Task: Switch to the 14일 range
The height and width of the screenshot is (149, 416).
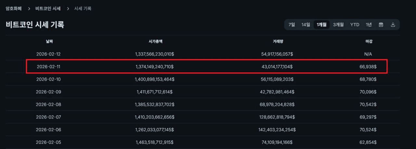Action: (305, 25)
